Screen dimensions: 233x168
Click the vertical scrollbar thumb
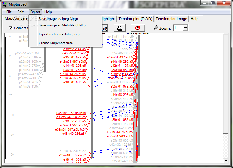(x=226, y=84)
